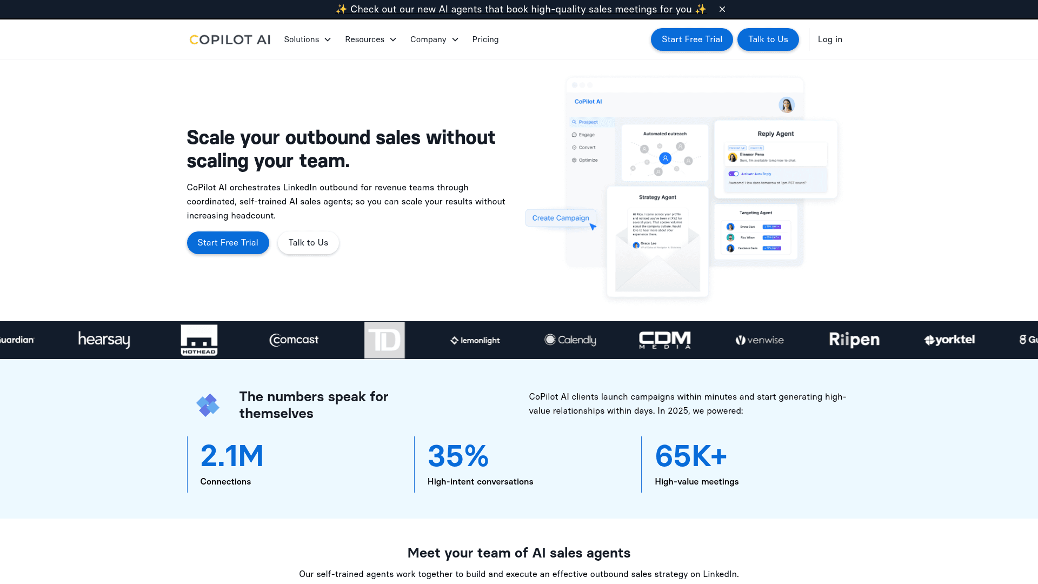Expand the Resources dropdown menu

click(x=371, y=39)
